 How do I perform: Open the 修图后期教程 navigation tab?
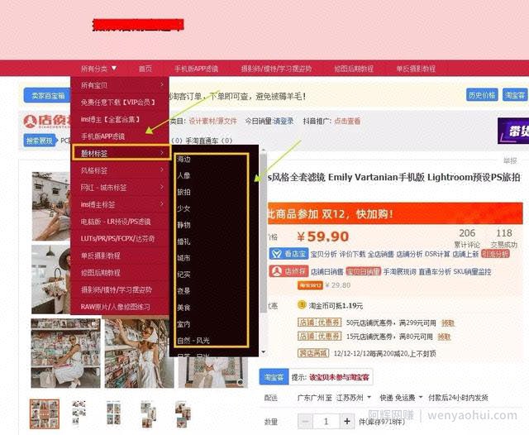(354, 69)
